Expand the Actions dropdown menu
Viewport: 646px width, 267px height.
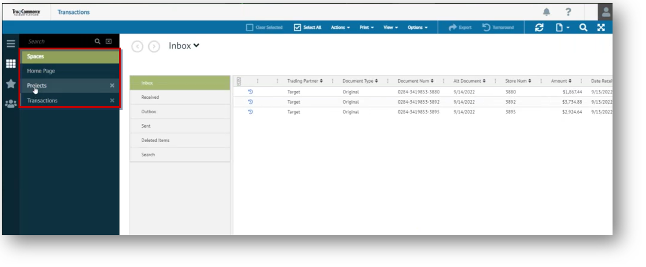pos(340,27)
